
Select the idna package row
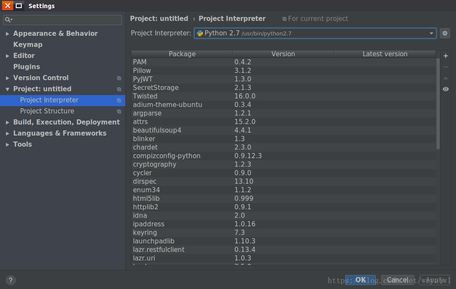(283, 216)
